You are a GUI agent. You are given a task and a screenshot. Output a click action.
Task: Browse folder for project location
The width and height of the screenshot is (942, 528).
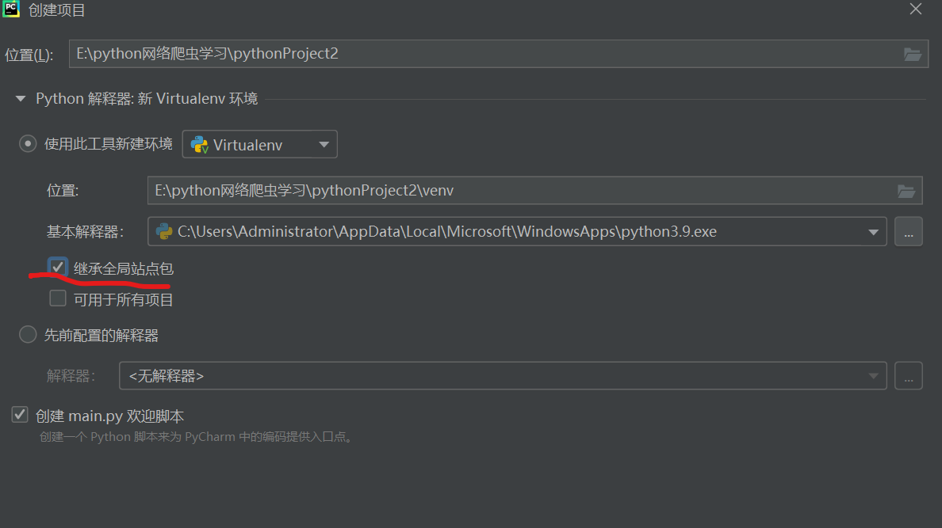[913, 55]
